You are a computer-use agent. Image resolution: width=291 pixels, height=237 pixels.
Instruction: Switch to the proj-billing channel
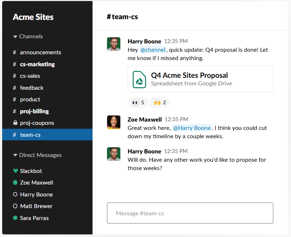coord(34,111)
